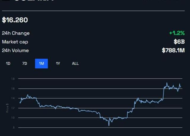The height and width of the screenshot is (136, 190).
Task: Click the 24h Change label
Action: [16, 33]
